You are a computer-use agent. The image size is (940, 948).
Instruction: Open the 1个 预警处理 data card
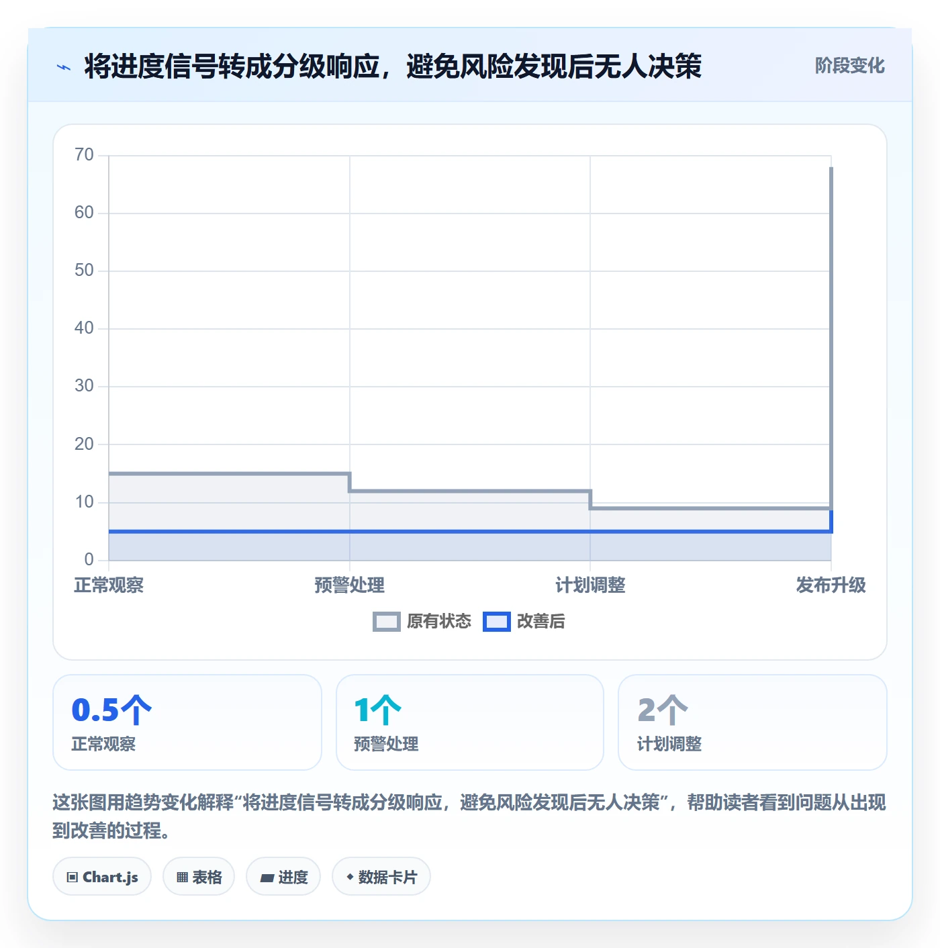470,722
